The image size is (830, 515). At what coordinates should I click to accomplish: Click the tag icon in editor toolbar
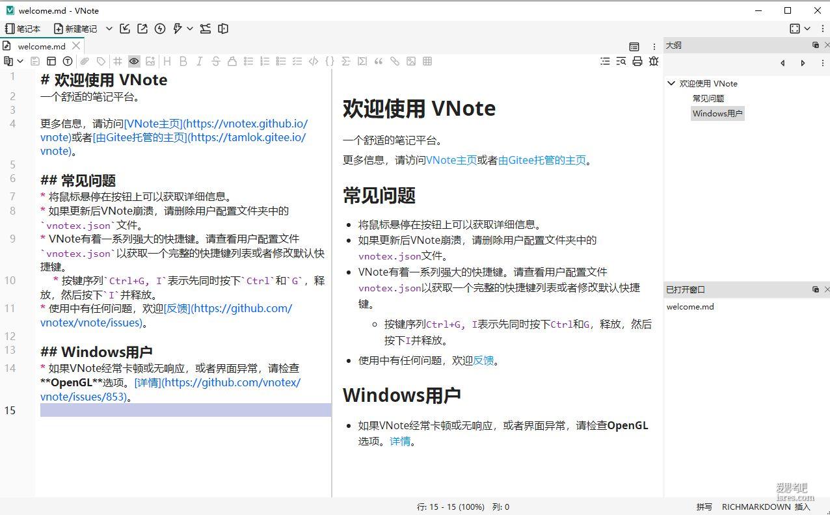click(x=101, y=61)
